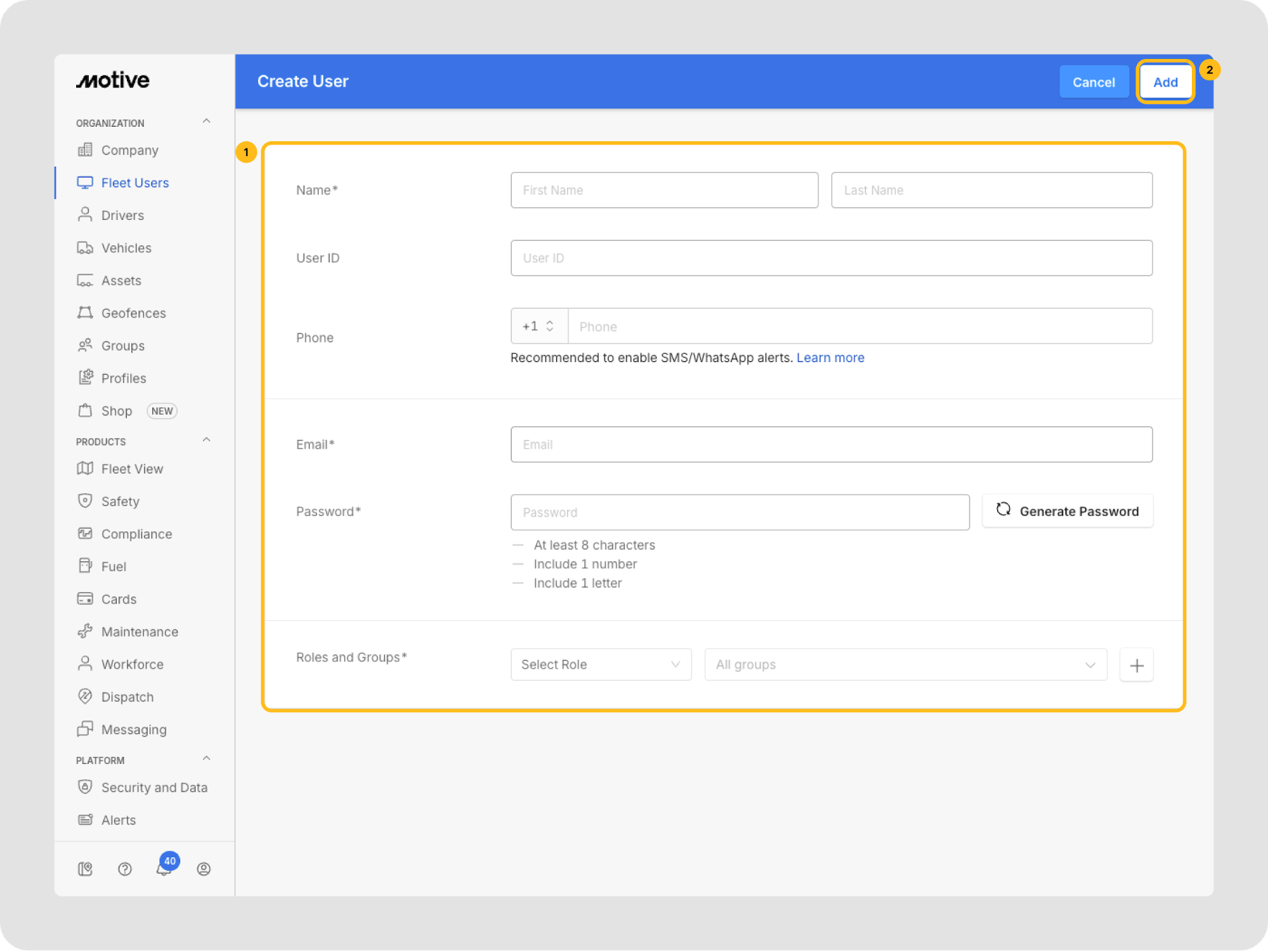Click the plus icon beside All groups
Screen dimensions: 1268x951
[1136, 665]
